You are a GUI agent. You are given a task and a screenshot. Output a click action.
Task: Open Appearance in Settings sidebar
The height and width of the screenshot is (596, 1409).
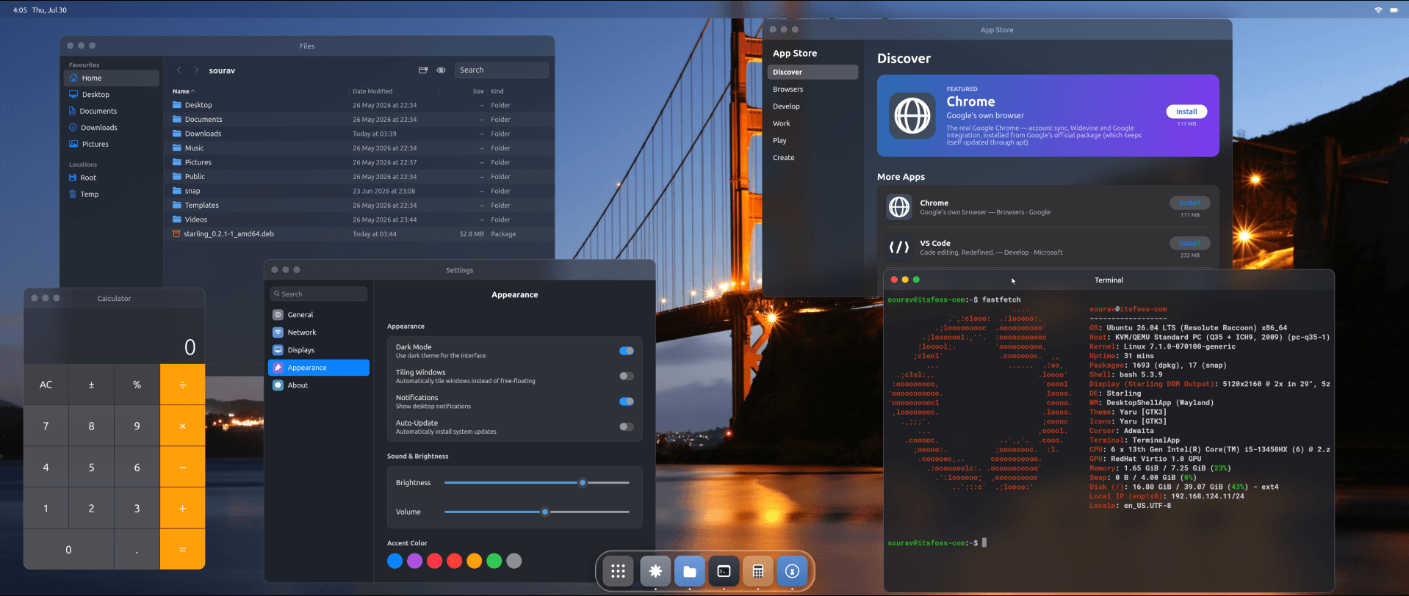tap(319, 368)
